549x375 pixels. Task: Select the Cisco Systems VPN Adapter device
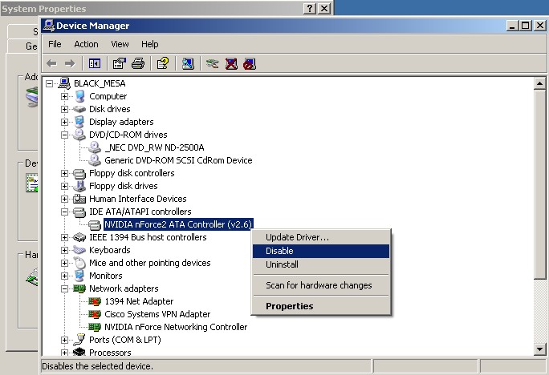coord(157,314)
